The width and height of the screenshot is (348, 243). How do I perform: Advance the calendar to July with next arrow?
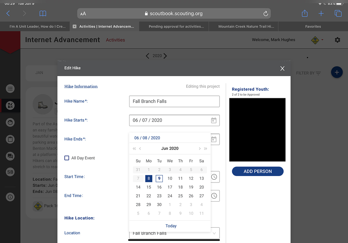pyautogui.click(x=199, y=149)
